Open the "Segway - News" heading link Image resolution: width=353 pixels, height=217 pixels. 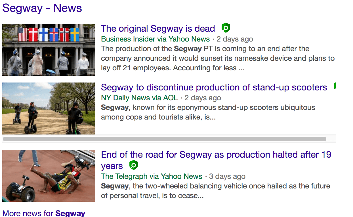click(x=42, y=8)
